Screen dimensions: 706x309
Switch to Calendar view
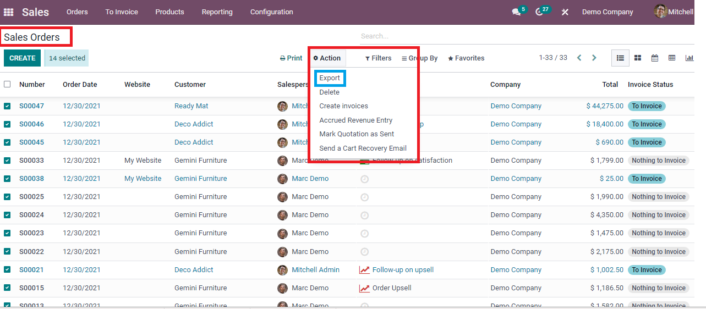coord(655,58)
